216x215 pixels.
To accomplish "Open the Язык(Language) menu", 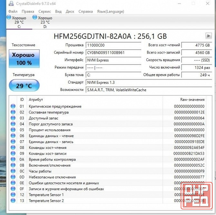I will [x=111, y=11].
